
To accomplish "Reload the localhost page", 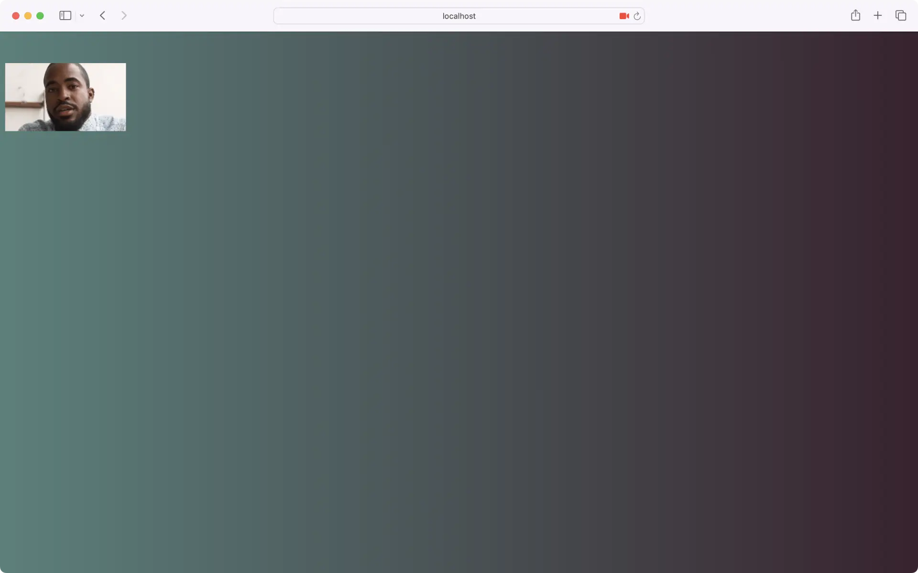I will click(637, 16).
